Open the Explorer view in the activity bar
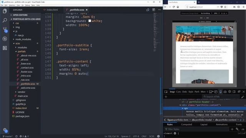The image size is (246, 138). coord(5,11)
